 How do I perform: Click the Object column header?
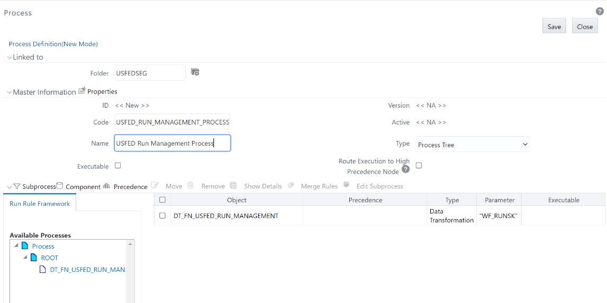(237, 200)
